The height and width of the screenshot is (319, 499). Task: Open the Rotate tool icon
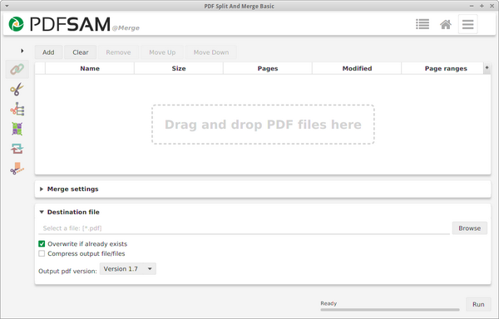click(x=17, y=149)
